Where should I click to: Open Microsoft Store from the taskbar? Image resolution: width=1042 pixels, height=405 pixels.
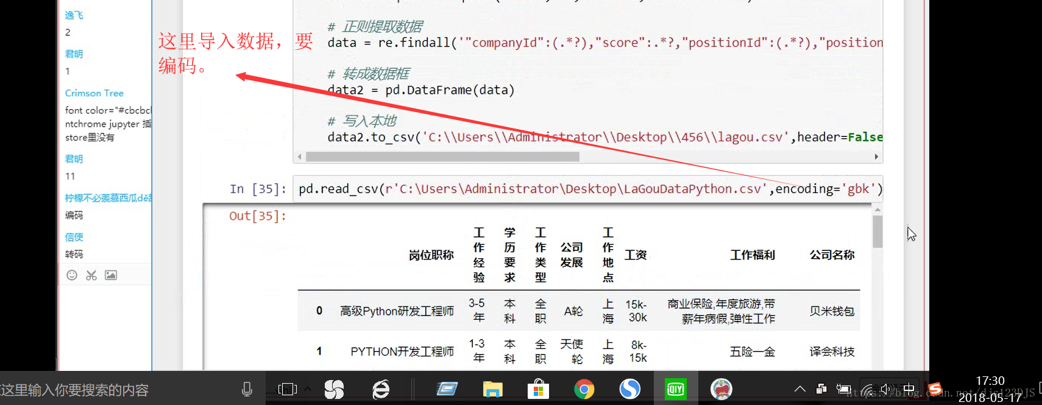[x=538, y=389]
